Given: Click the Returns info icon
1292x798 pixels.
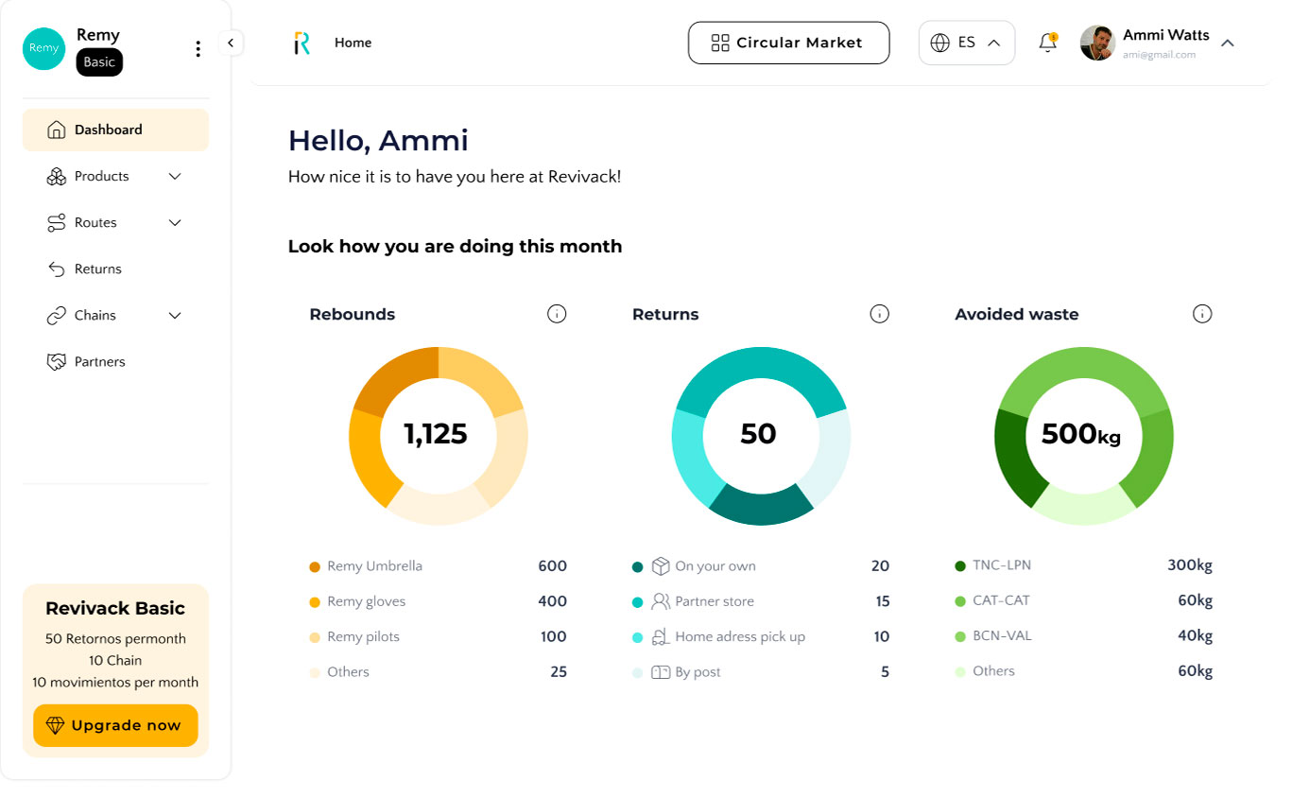Looking at the screenshot, I should click(880, 314).
